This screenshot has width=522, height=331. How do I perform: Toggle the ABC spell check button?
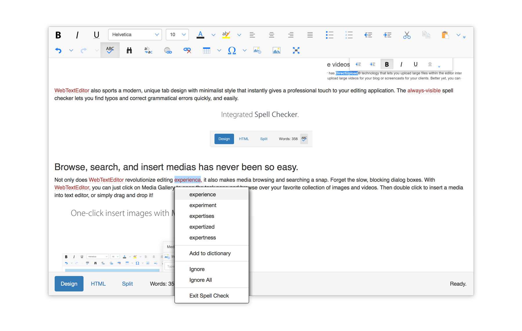110,50
